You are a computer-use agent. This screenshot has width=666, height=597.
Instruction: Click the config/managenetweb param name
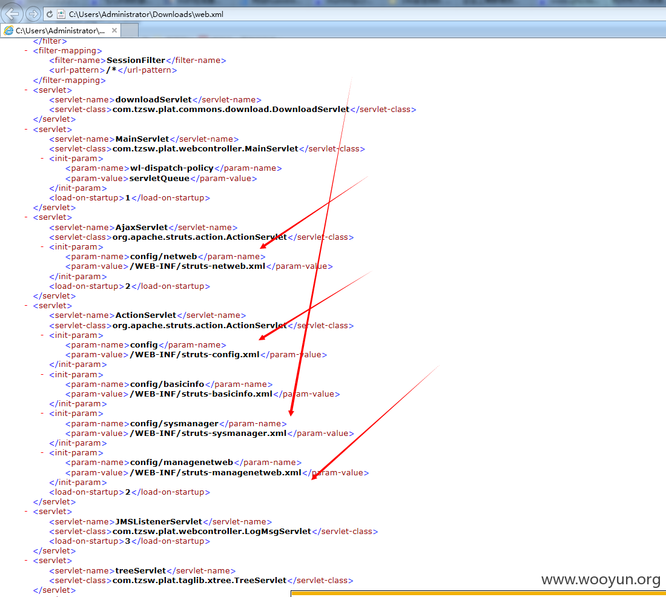click(x=182, y=463)
